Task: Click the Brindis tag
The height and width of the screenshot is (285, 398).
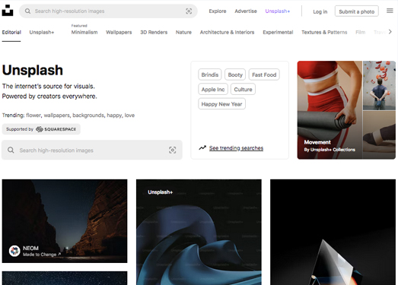Action: click(x=210, y=74)
